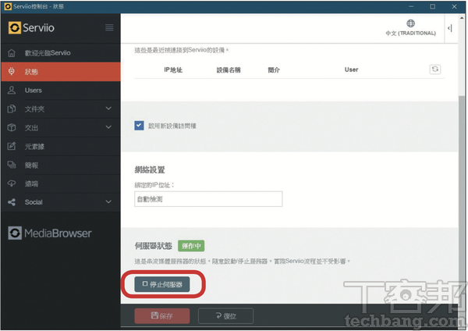The height and width of the screenshot is (331, 468).
Task: Click the share icon beside Social
Action: [x=12, y=202]
